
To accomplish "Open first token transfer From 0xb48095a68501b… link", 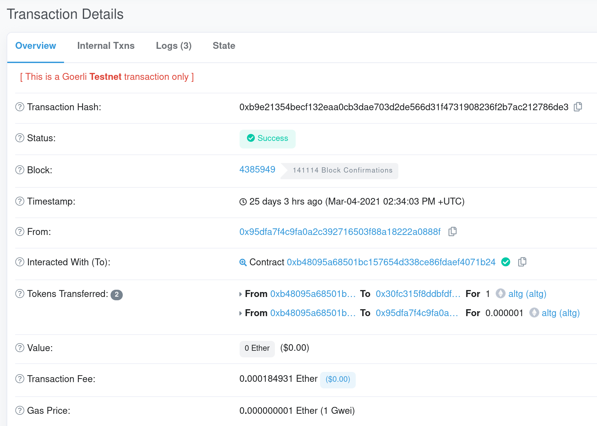I will coord(313,294).
